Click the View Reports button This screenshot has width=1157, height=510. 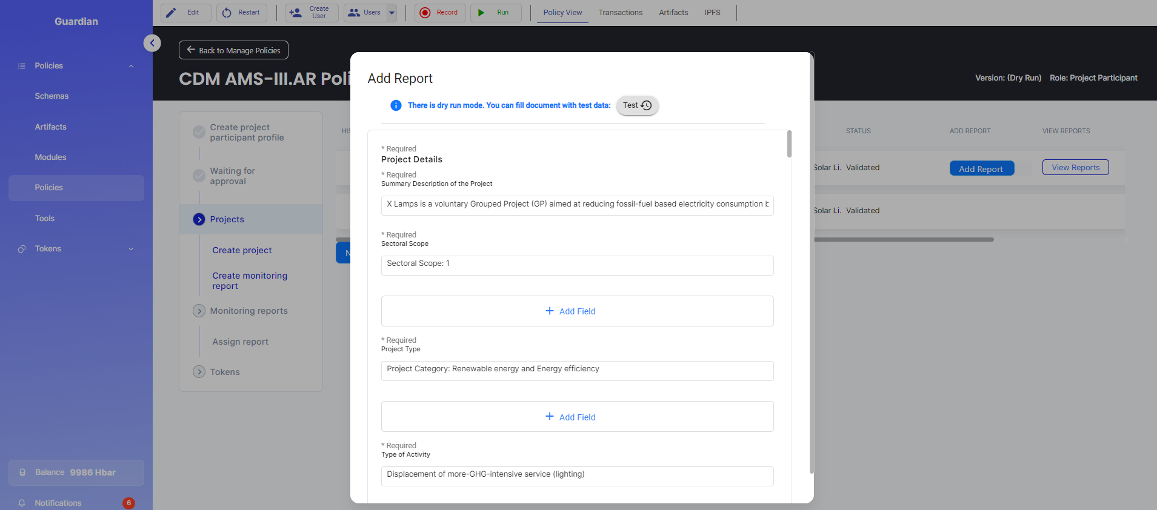(1075, 168)
